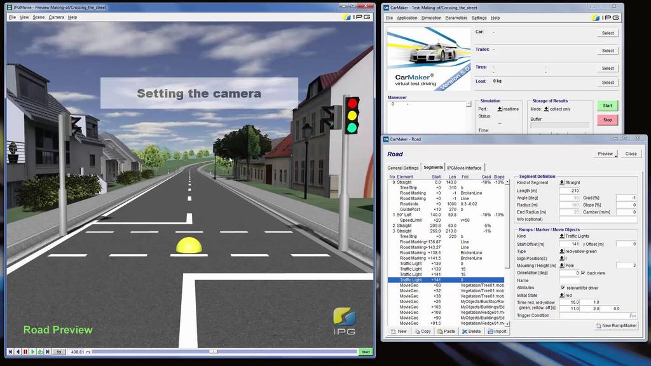Click the IPGMovie window title bar icon

10,7
